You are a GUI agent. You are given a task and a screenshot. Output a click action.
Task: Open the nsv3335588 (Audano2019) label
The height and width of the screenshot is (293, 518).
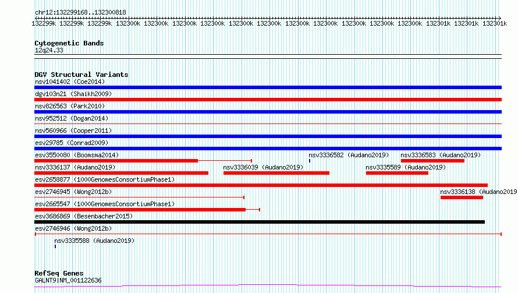[x=94, y=241]
